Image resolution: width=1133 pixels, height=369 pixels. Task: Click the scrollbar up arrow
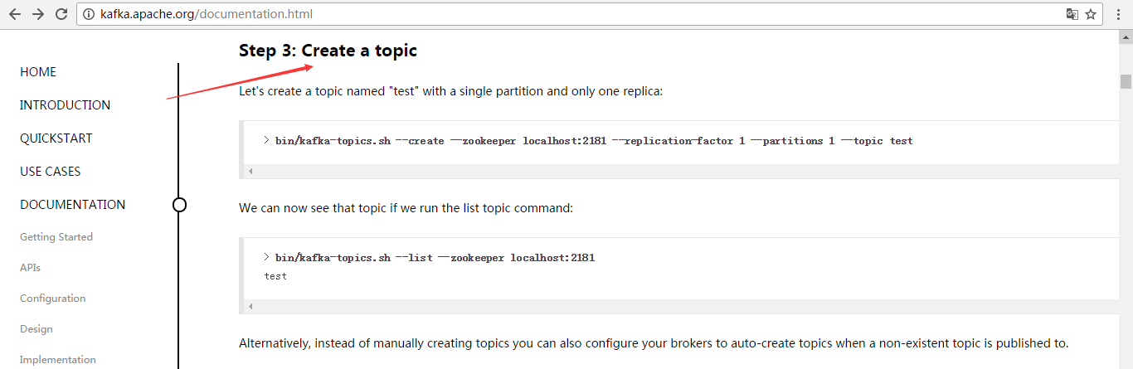tap(1126, 36)
